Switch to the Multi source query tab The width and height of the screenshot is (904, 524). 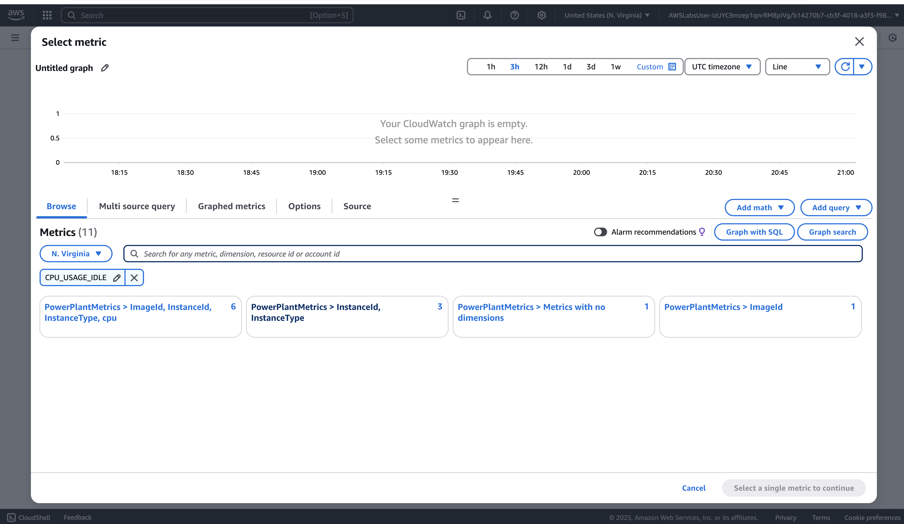[x=137, y=206]
